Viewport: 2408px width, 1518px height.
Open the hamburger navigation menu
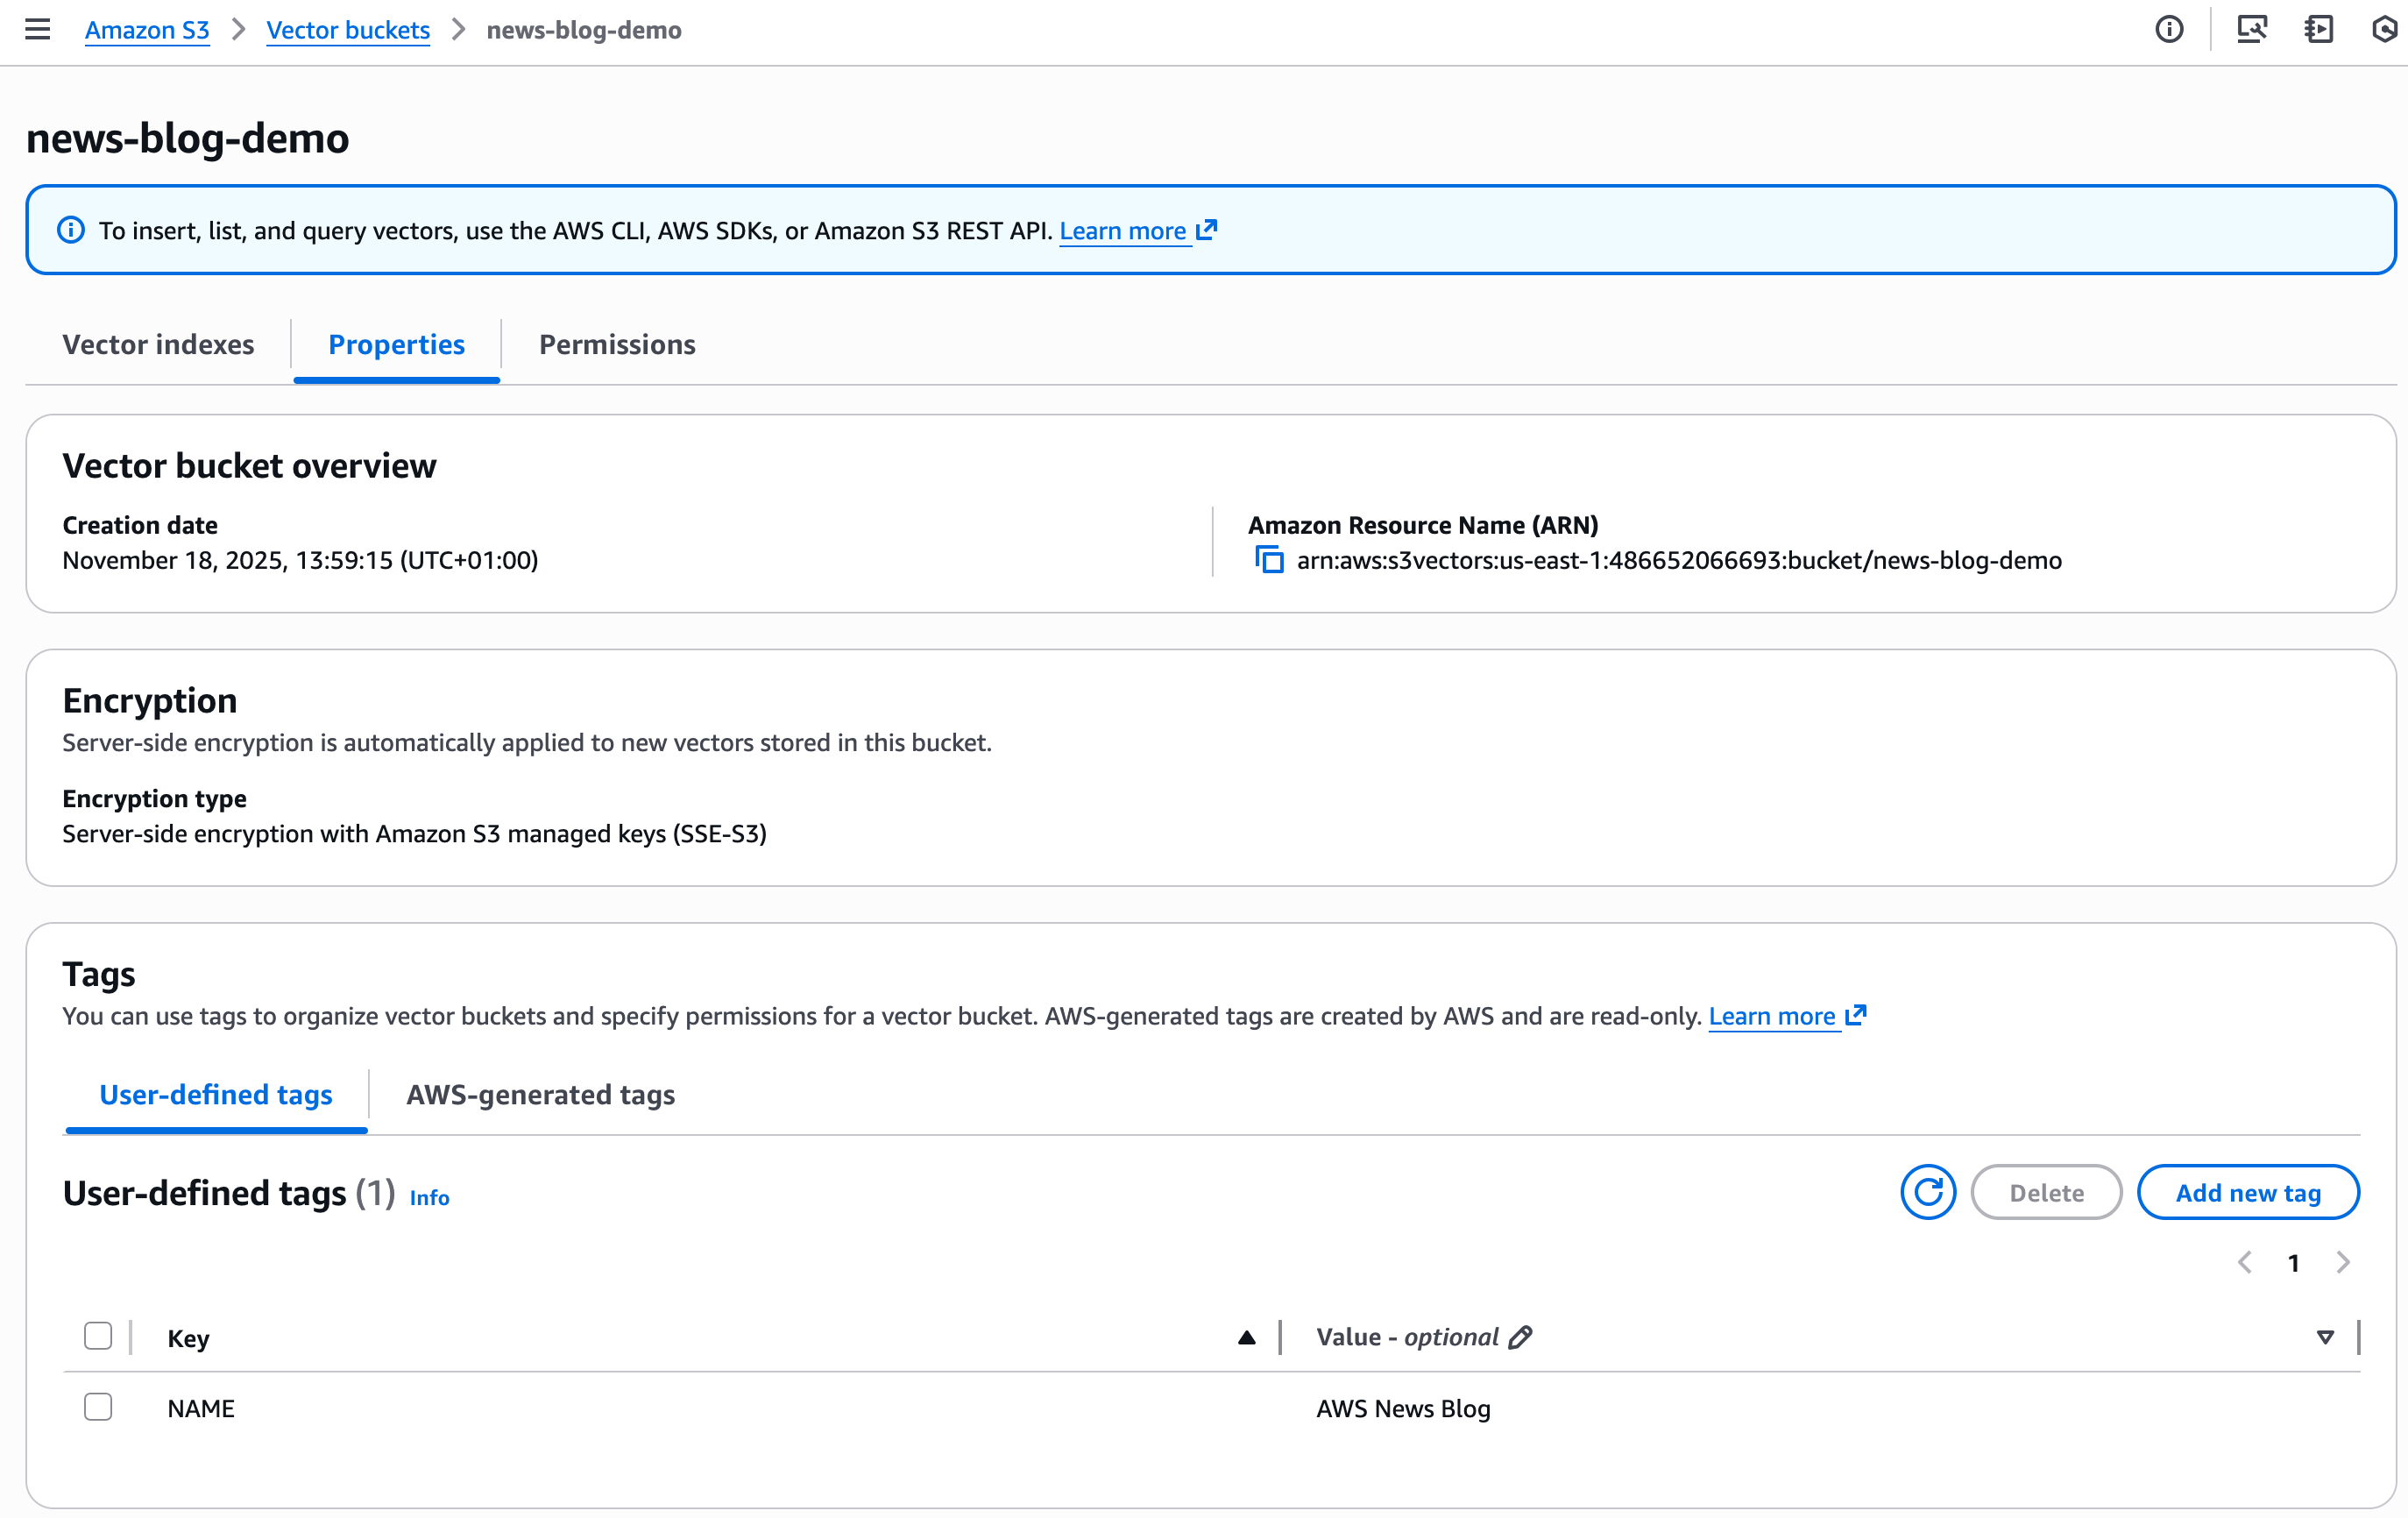coord(37,30)
